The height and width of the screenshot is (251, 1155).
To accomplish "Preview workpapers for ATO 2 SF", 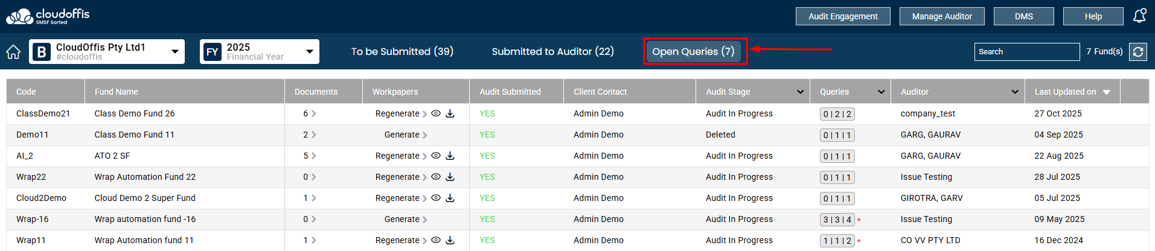I will (x=435, y=156).
